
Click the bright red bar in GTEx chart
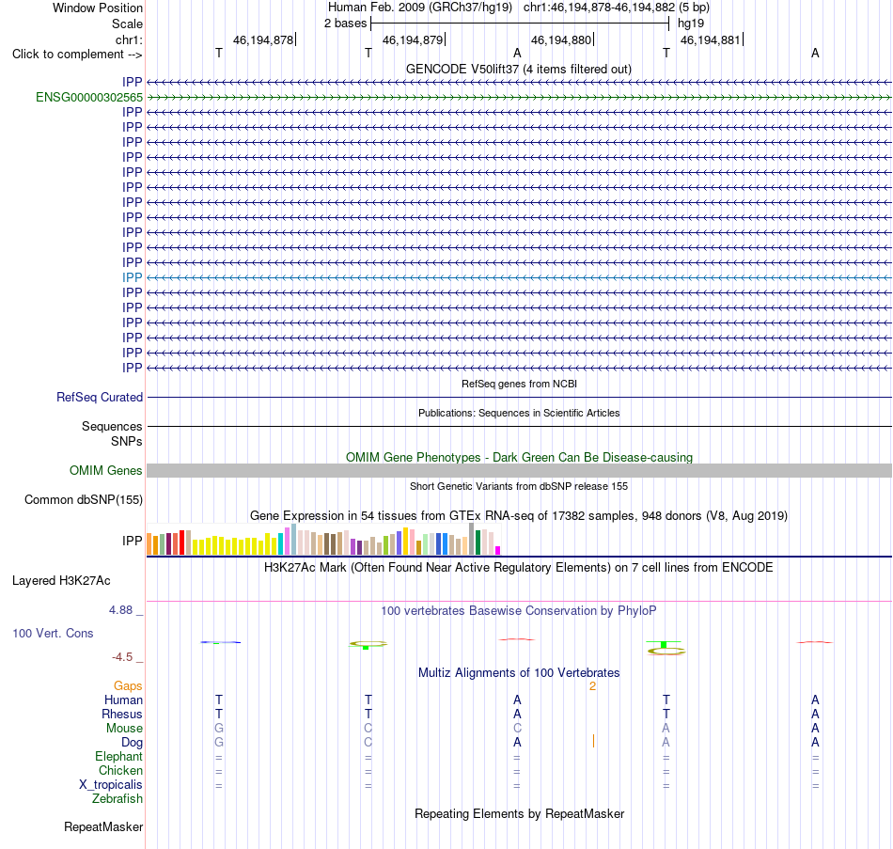[181, 542]
